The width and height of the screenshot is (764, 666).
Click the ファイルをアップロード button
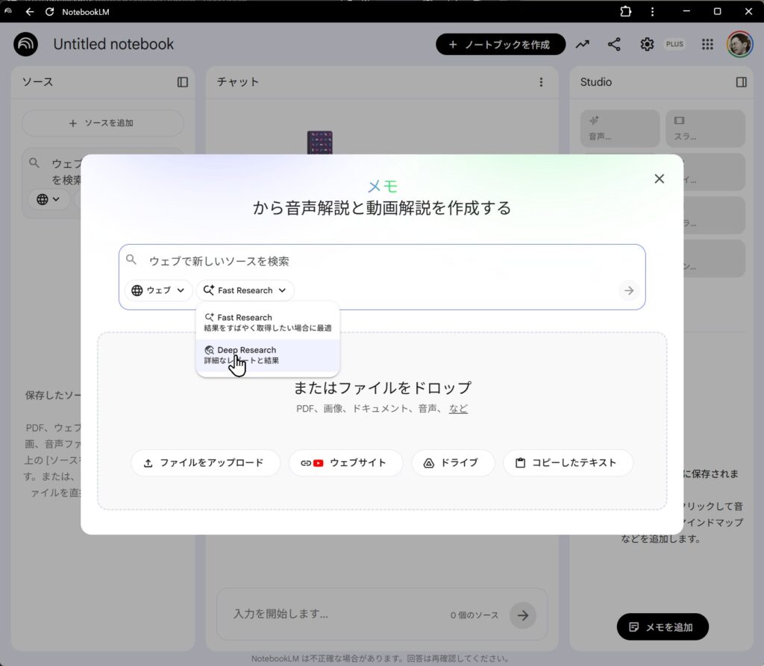click(205, 462)
